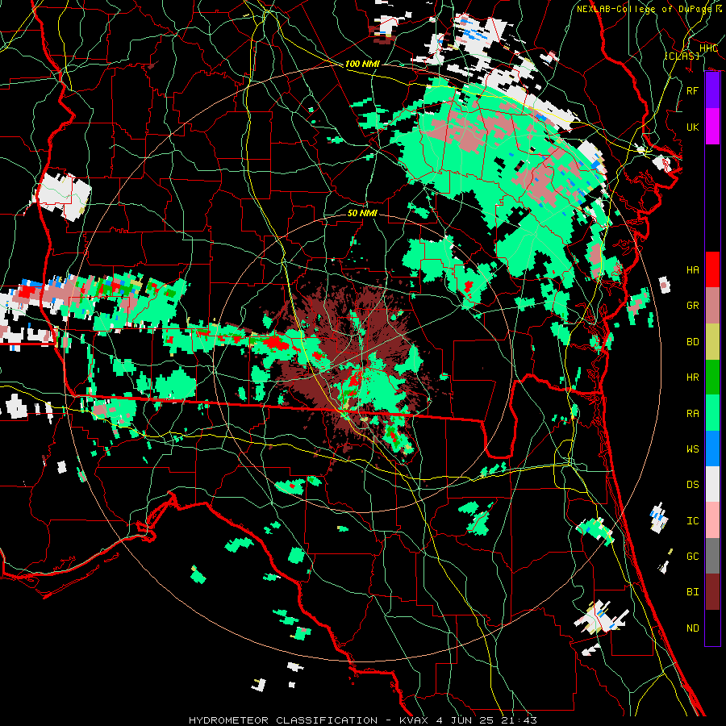Click the UK legend label
The image size is (726, 726).
(692, 127)
